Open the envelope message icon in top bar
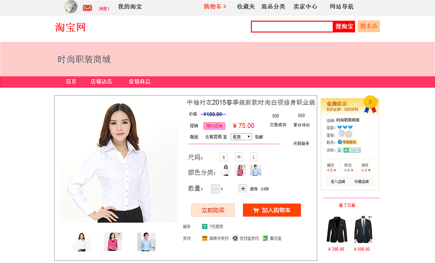Image resolution: width=435 pixels, height=264 pixels. (87, 7)
